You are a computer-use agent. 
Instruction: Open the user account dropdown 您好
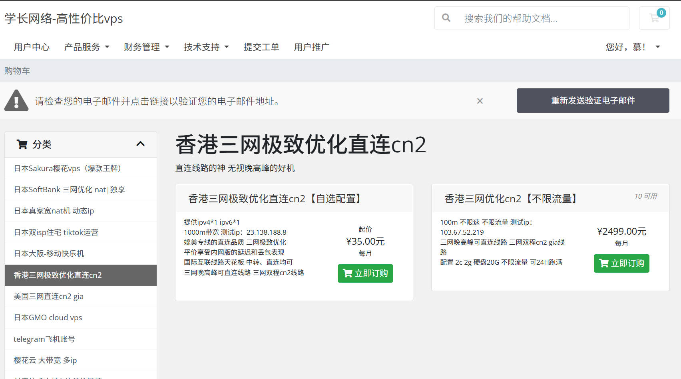[632, 47]
